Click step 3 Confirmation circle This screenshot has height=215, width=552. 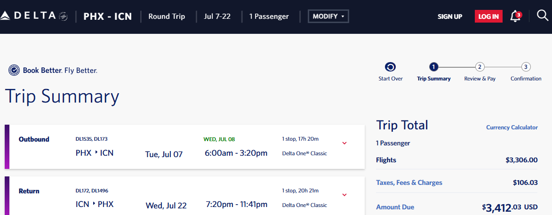click(x=526, y=67)
